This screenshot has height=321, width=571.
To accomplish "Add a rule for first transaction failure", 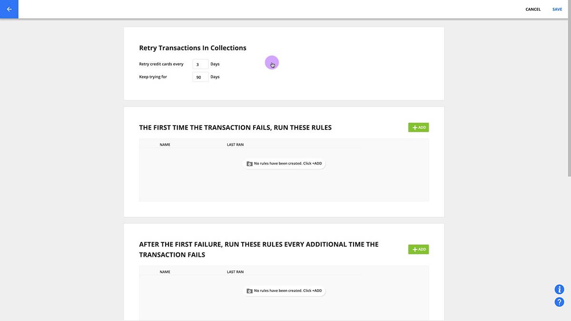I will click(x=418, y=127).
